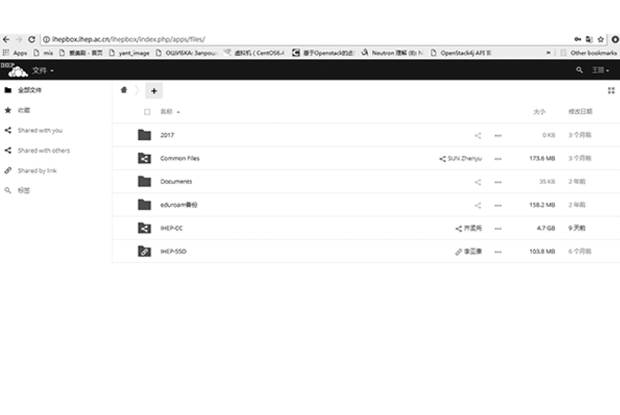
Task: Open Shared by link in sidebar
Action: click(38, 170)
